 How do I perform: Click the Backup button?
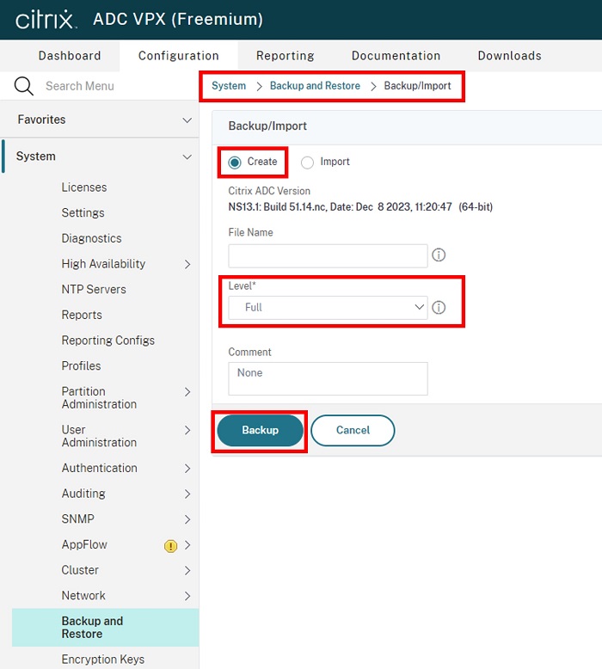261,430
